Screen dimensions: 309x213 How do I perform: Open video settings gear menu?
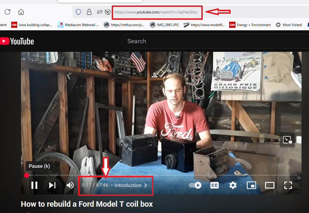(233, 185)
